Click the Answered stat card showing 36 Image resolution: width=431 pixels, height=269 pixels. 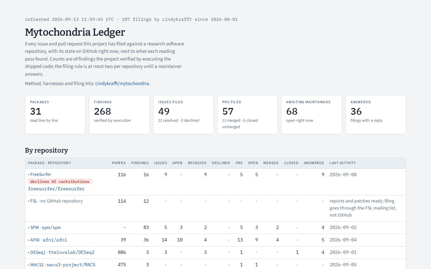pyautogui.click(x=376, y=115)
